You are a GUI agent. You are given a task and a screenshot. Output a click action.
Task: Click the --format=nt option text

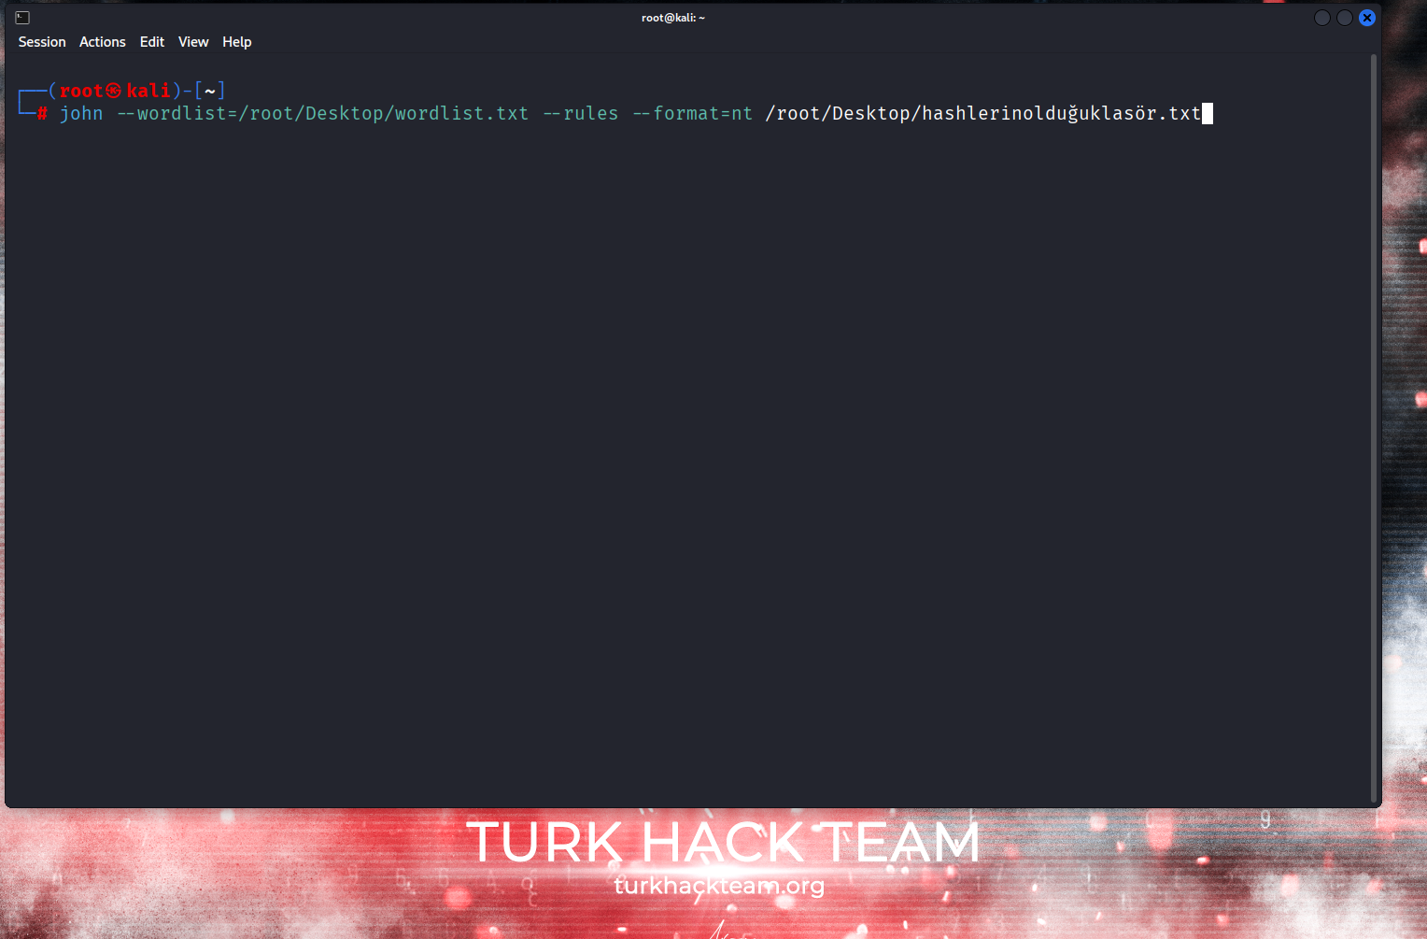click(693, 113)
